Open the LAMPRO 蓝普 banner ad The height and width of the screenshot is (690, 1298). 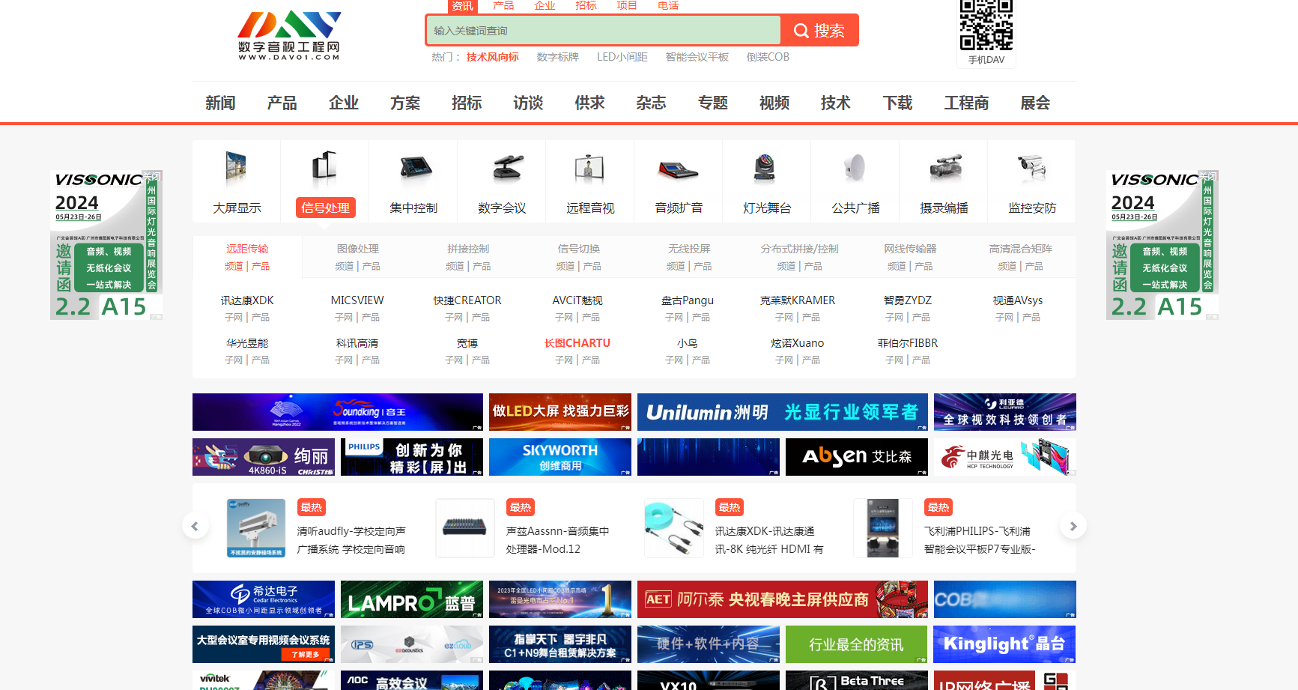click(x=412, y=599)
